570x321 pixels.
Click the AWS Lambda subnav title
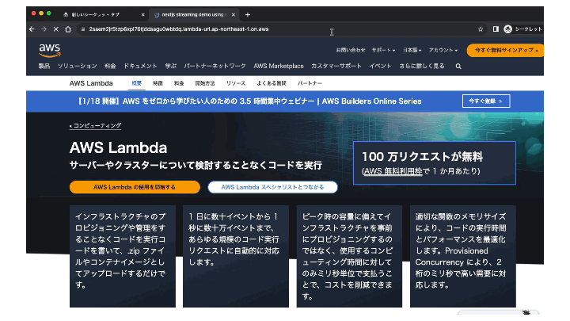click(x=91, y=83)
